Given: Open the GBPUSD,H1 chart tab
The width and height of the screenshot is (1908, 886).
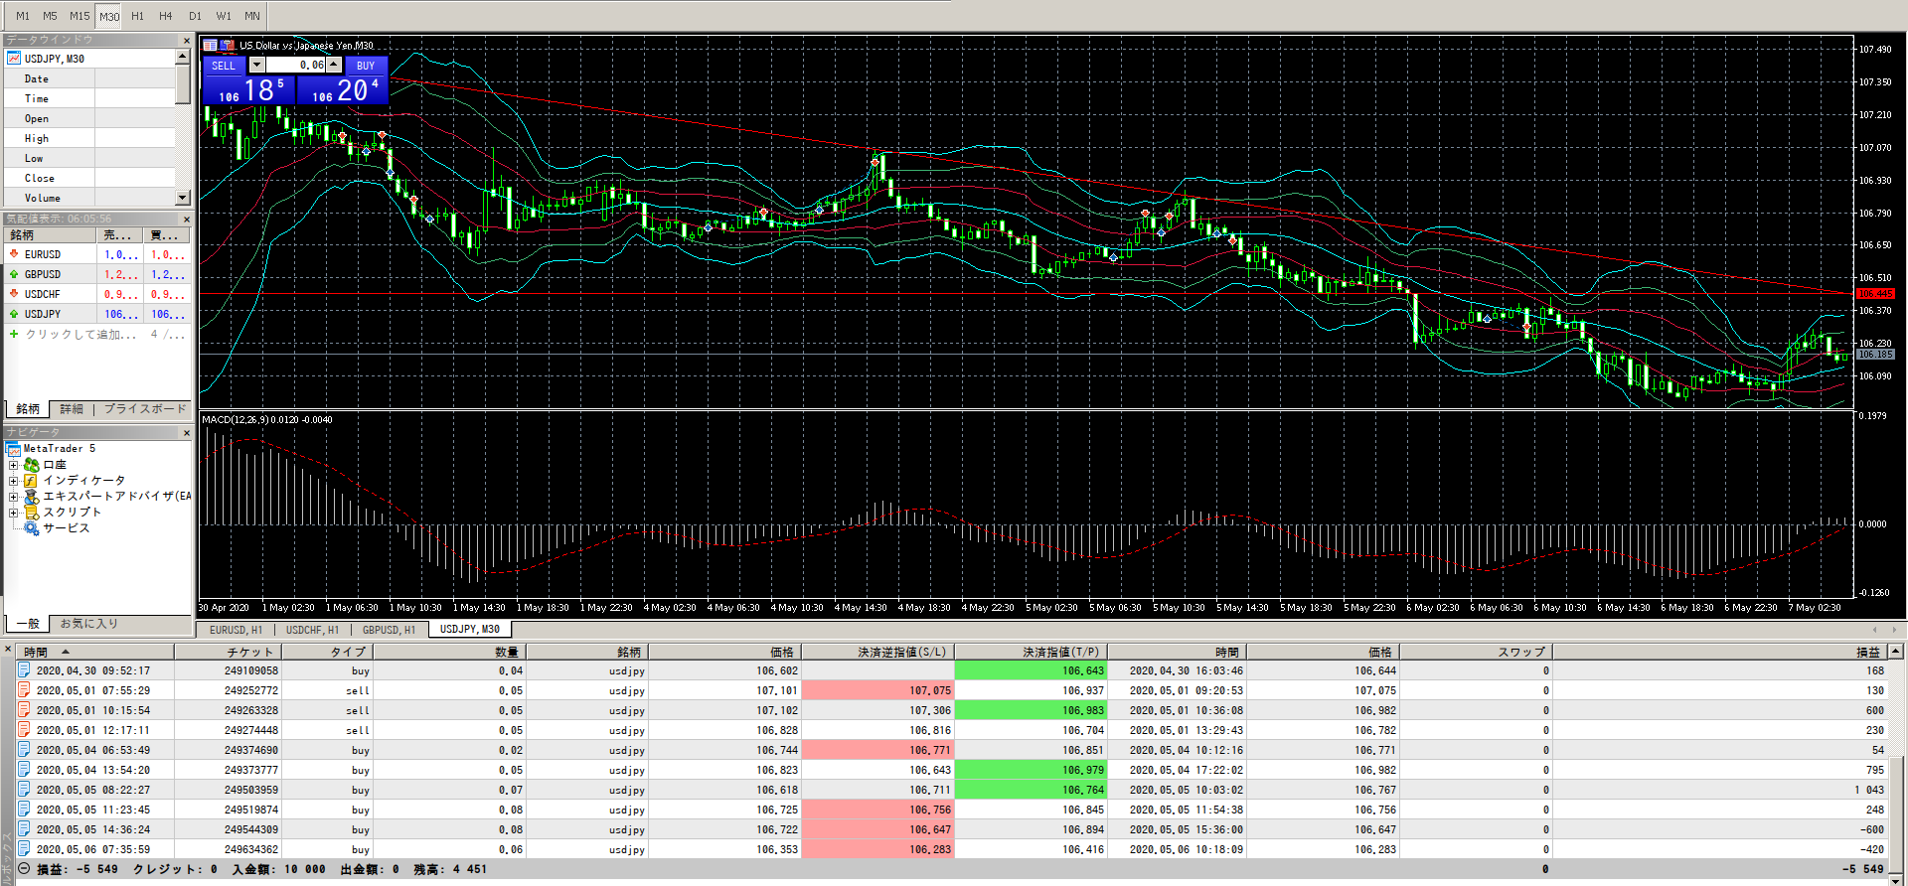Looking at the screenshot, I should click(389, 630).
